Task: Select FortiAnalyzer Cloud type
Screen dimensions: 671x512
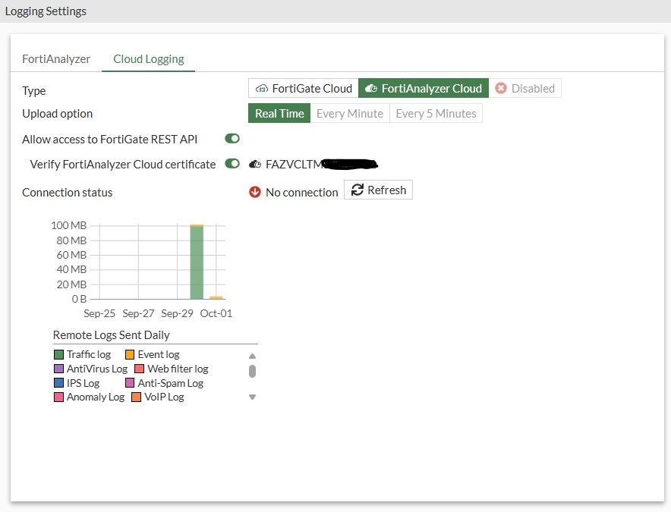Action: click(424, 88)
